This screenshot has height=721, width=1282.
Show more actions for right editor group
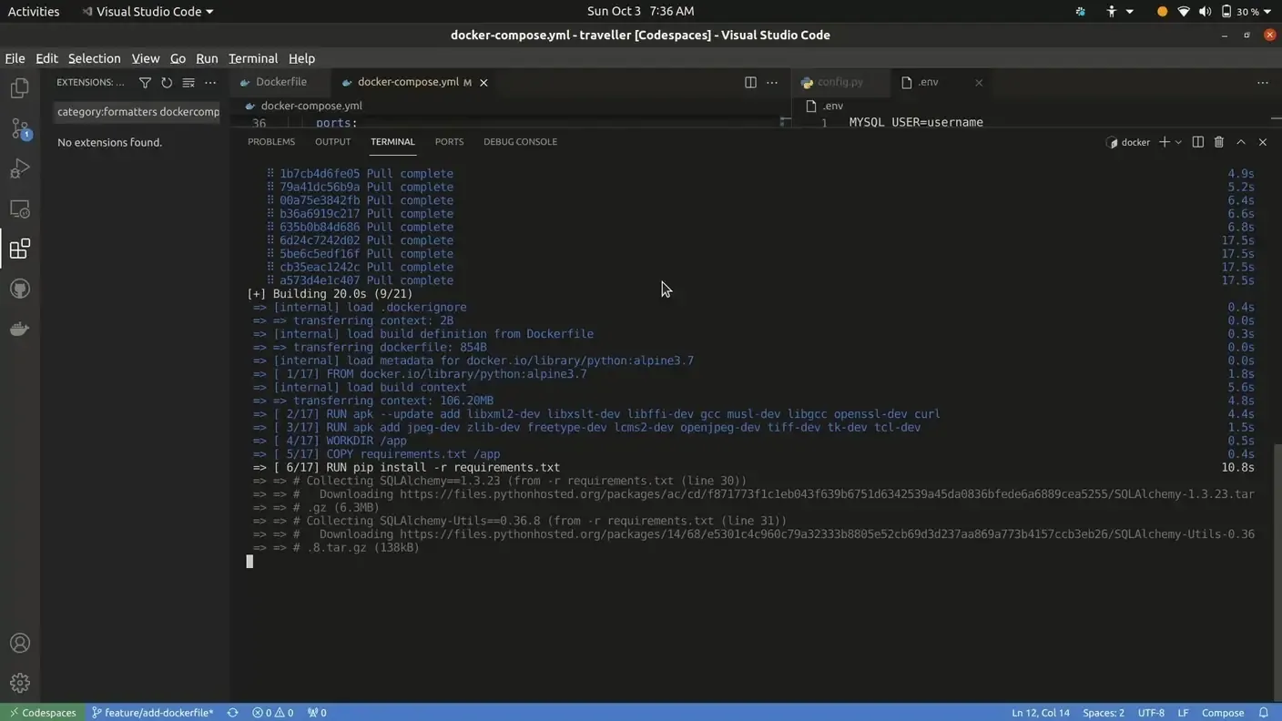tap(1263, 82)
